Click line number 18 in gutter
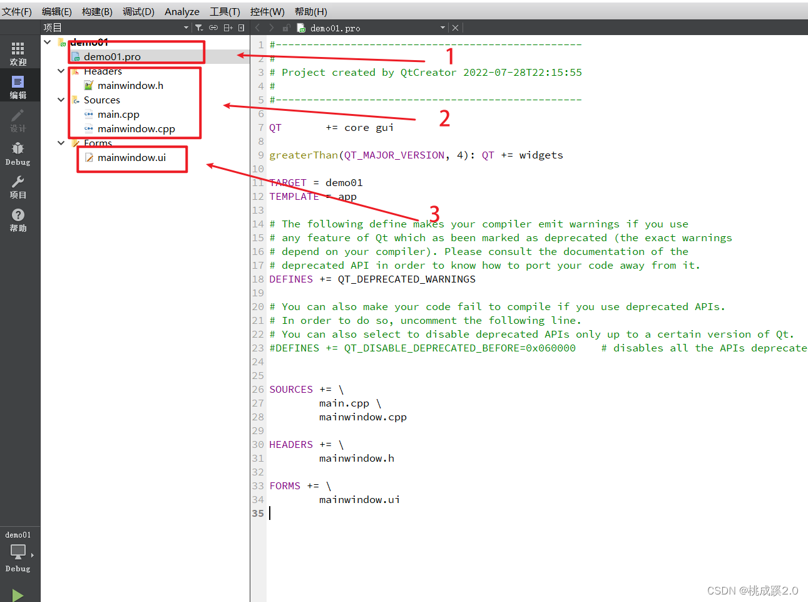The height and width of the screenshot is (602, 808). pyautogui.click(x=258, y=279)
